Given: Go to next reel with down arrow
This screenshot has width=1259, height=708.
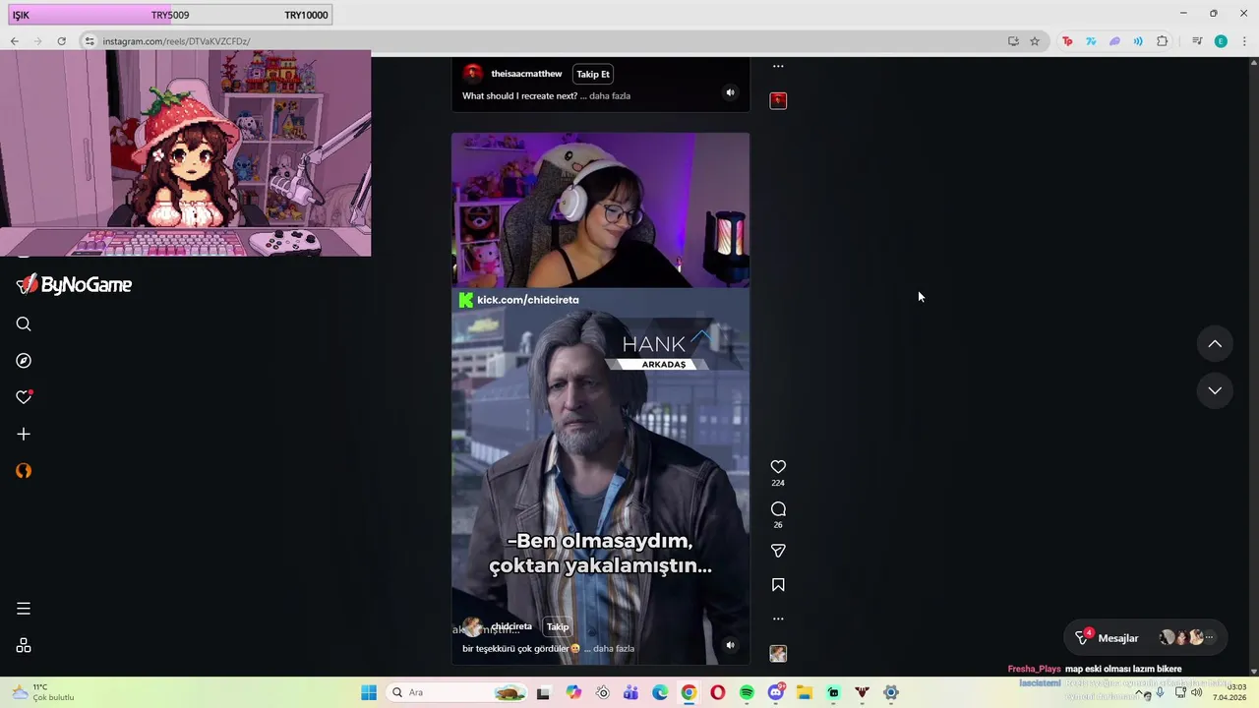Looking at the screenshot, I should (1215, 390).
